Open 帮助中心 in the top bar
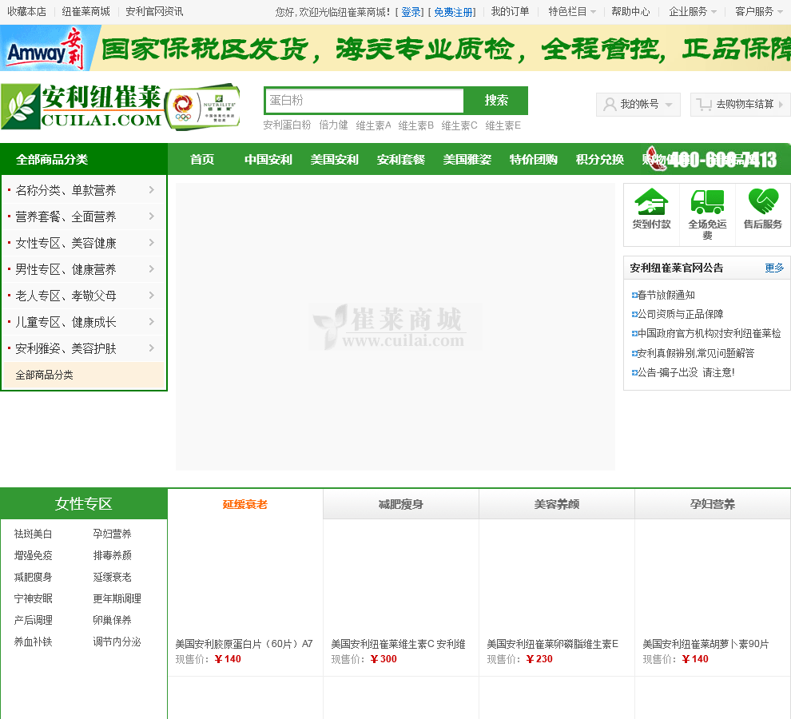 [x=630, y=12]
